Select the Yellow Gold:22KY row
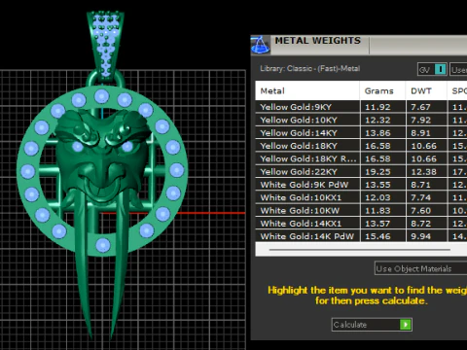Image resolution: width=467 pixels, height=350 pixels. (x=361, y=172)
